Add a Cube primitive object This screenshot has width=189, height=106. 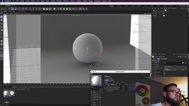pos(54,9)
